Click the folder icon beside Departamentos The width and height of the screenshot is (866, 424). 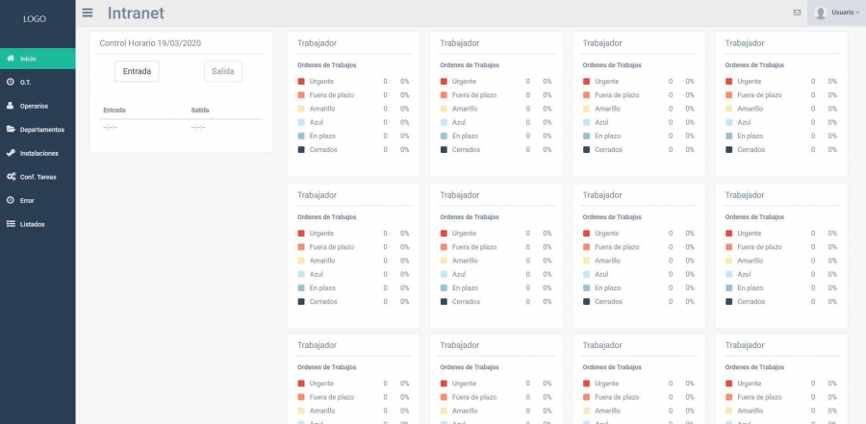pyautogui.click(x=10, y=129)
